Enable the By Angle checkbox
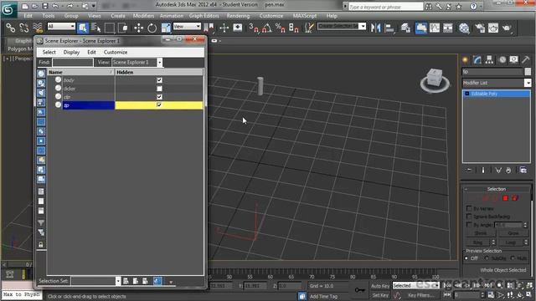536x301 pixels. tap(469, 225)
